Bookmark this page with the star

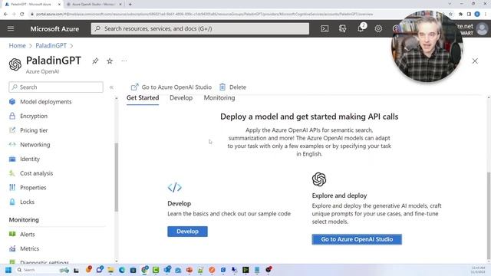pos(450,14)
